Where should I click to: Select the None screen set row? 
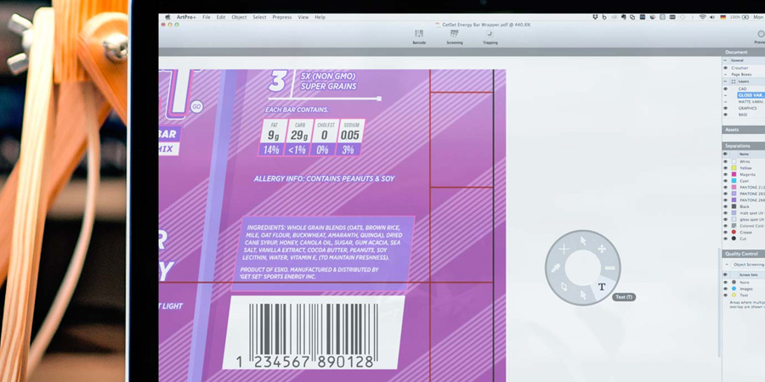[x=744, y=283]
